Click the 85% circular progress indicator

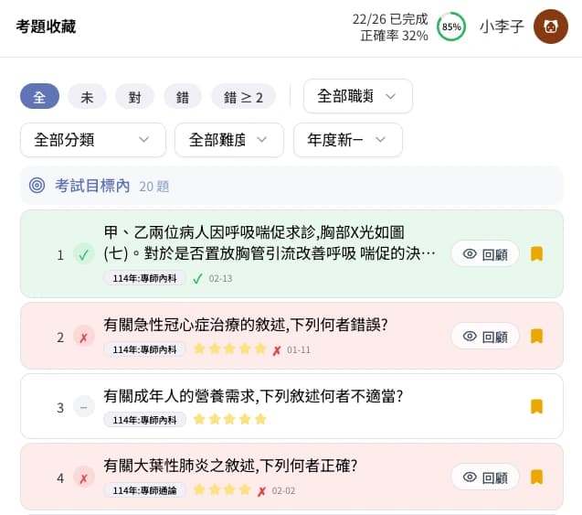click(451, 27)
